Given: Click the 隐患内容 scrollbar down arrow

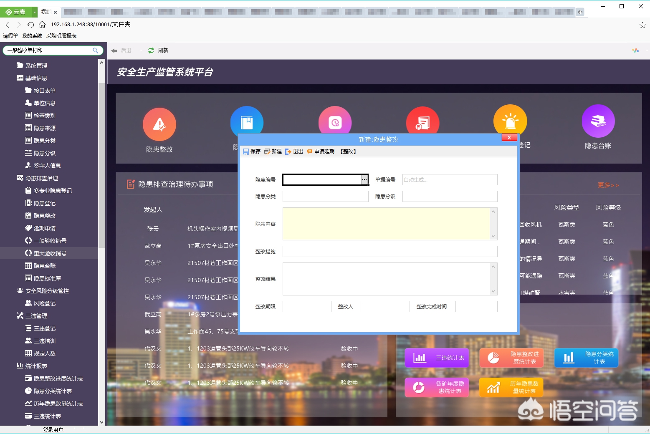Looking at the screenshot, I should 493,236.
